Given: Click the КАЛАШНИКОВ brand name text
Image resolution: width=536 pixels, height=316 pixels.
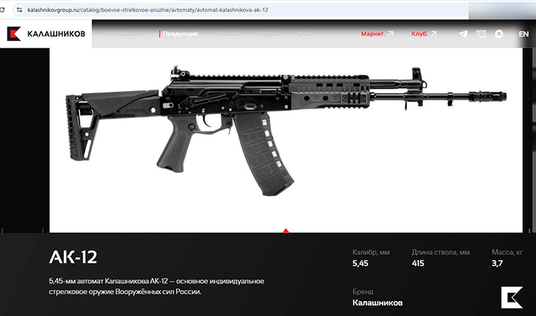Looking at the screenshot, I should 56,34.
